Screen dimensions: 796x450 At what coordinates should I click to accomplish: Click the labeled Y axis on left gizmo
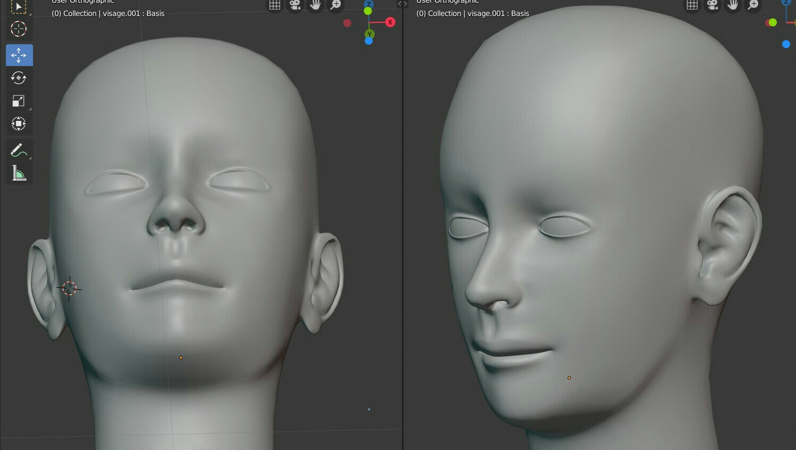point(370,34)
